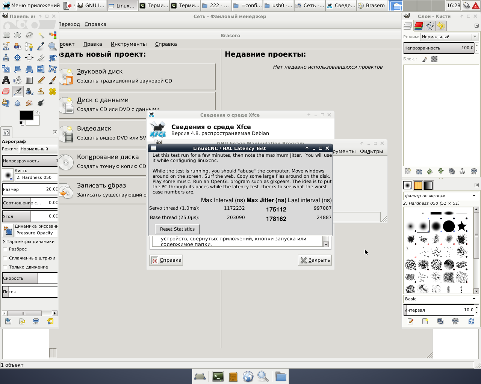Open the Инструменты menu in Brasero
Viewport: 481px width, 384px height.
click(x=129, y=44)
